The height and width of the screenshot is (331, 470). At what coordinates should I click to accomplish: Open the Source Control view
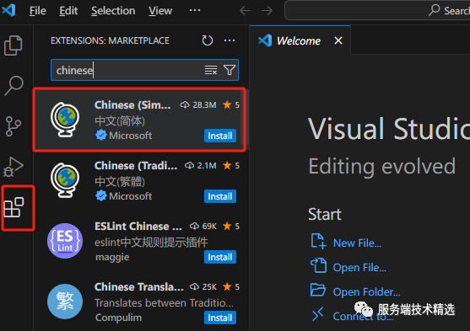pos(14,126)
